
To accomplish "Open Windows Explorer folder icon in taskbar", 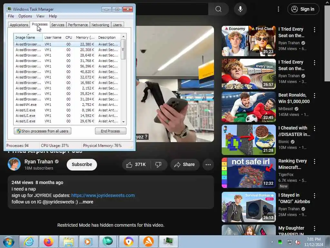I will point(69,242).
